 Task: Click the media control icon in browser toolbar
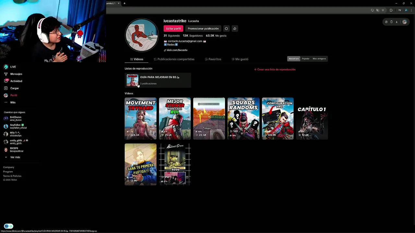click(400, 10)
